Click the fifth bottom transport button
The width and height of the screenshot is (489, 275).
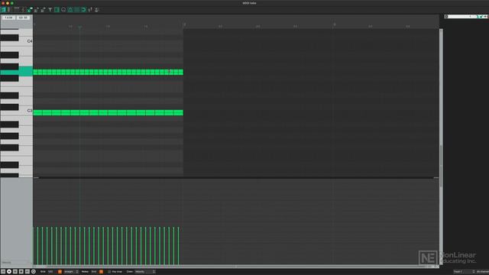point(28,272)
